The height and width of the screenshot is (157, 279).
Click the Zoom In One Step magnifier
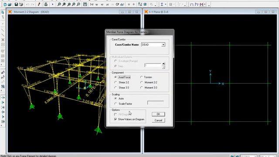74,4
